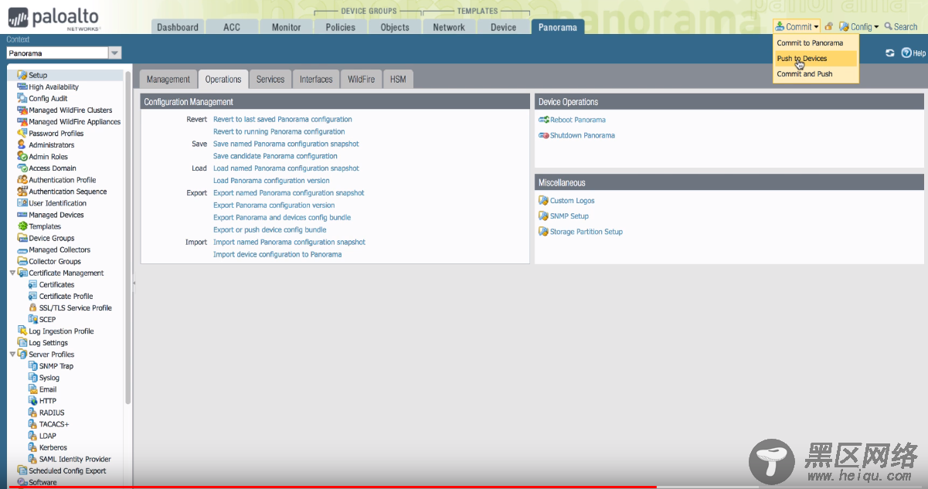Switch to the HSM subtab

click(398, 79)
